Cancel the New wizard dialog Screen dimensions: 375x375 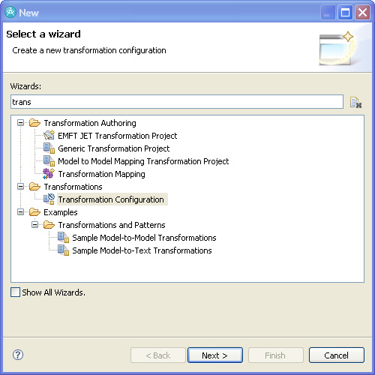point(337,355)
